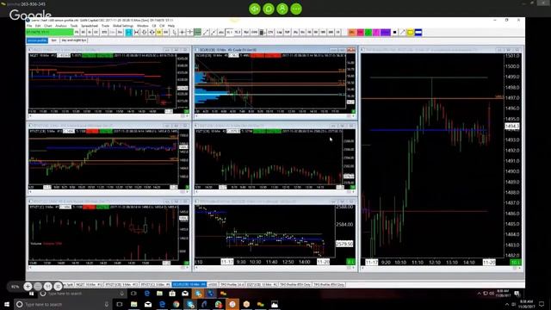The width and height of the screenshot is (551, 310).
Task: Click the green circle participants icon
Action: point(282,9)
